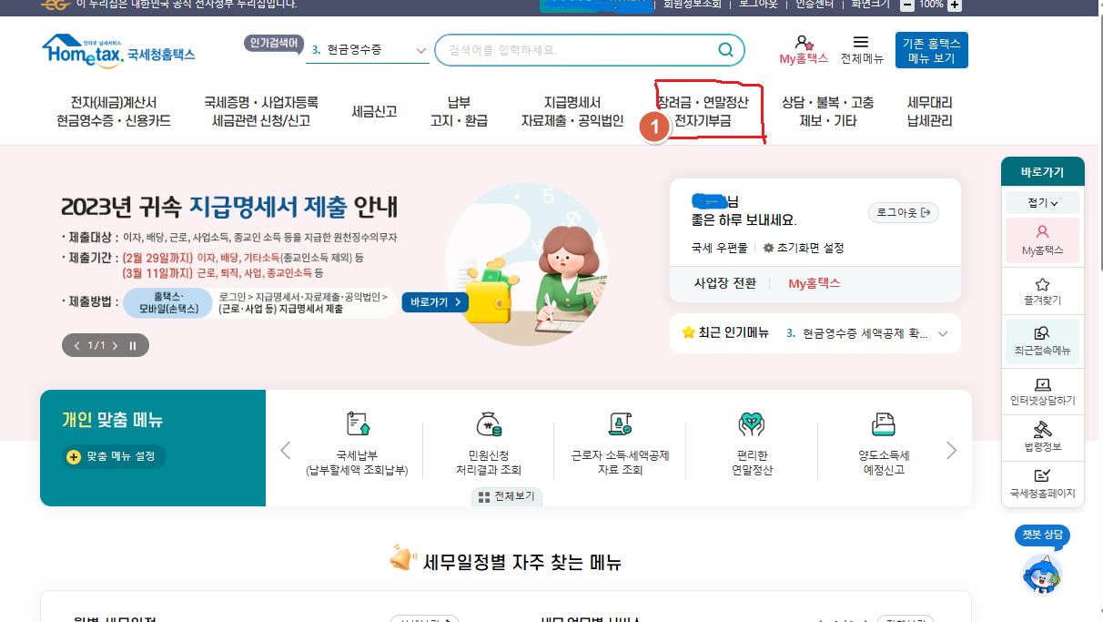Click the Hometax logo
The image size is (1103, 622).
coord(118,49)
